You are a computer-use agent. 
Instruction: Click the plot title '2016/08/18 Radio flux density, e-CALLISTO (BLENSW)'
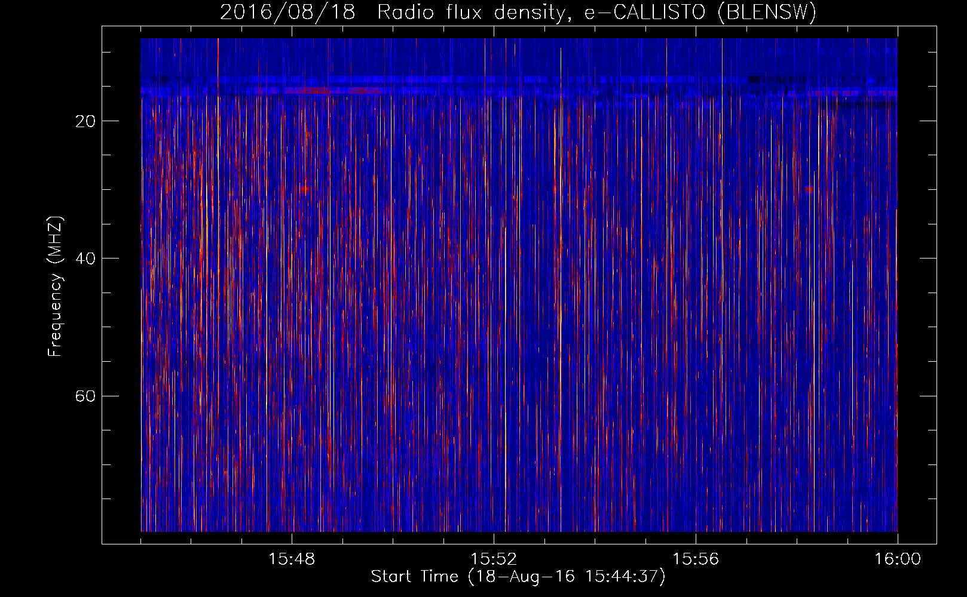tap(518, 12)
